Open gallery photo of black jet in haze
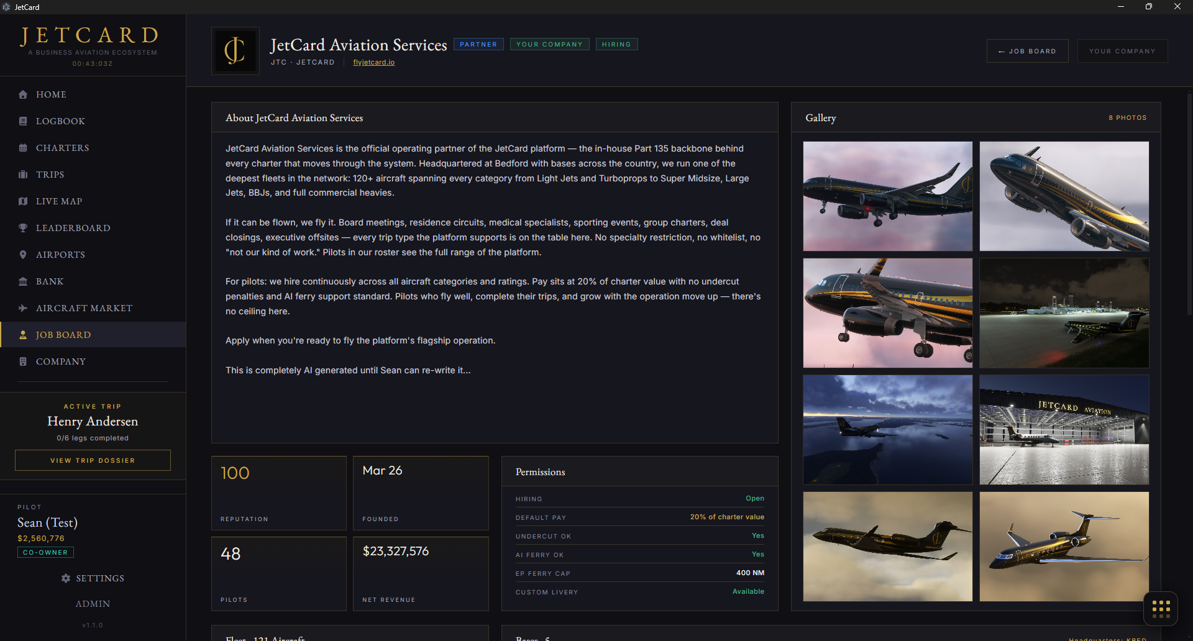 (887, 547)
